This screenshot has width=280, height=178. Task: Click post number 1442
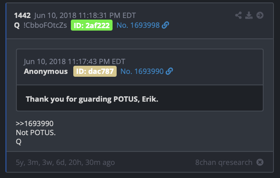(x=23, y=16)
